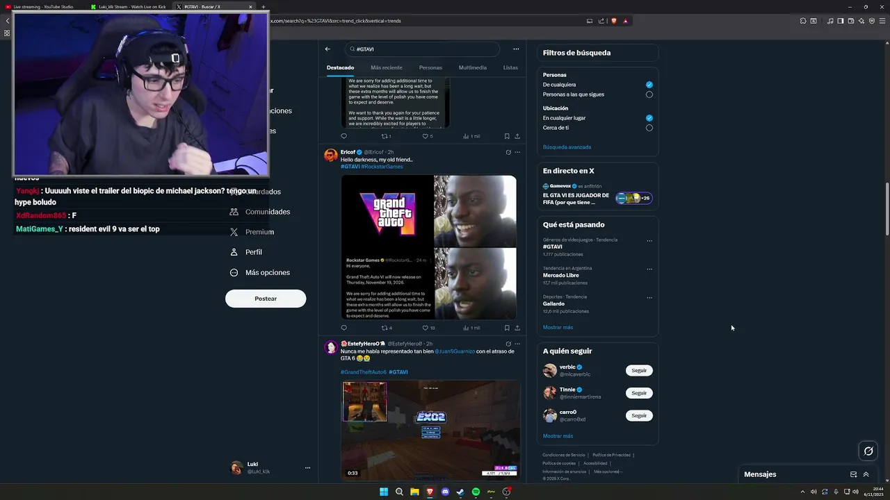The image size is (890, 500).
Task: Select 'De cualquiera' people filter
Action: (x=649, y=85)
